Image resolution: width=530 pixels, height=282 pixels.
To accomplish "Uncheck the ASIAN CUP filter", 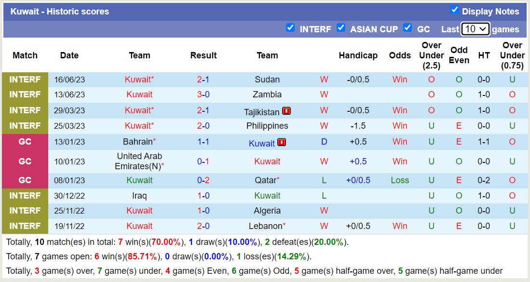I will point(341,28).
